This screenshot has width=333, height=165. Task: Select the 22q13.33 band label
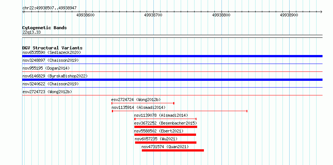point(31,33)
